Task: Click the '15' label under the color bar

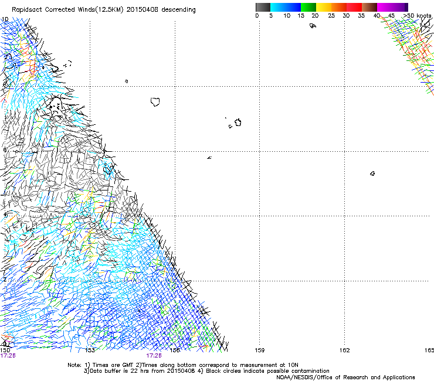Action: pos(301,15)
